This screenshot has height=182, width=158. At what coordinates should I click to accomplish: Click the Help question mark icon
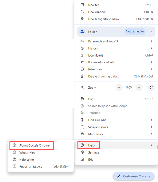tap(82, 145)
